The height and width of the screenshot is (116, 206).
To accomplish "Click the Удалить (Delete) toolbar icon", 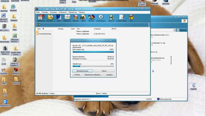I will [76, 18].
